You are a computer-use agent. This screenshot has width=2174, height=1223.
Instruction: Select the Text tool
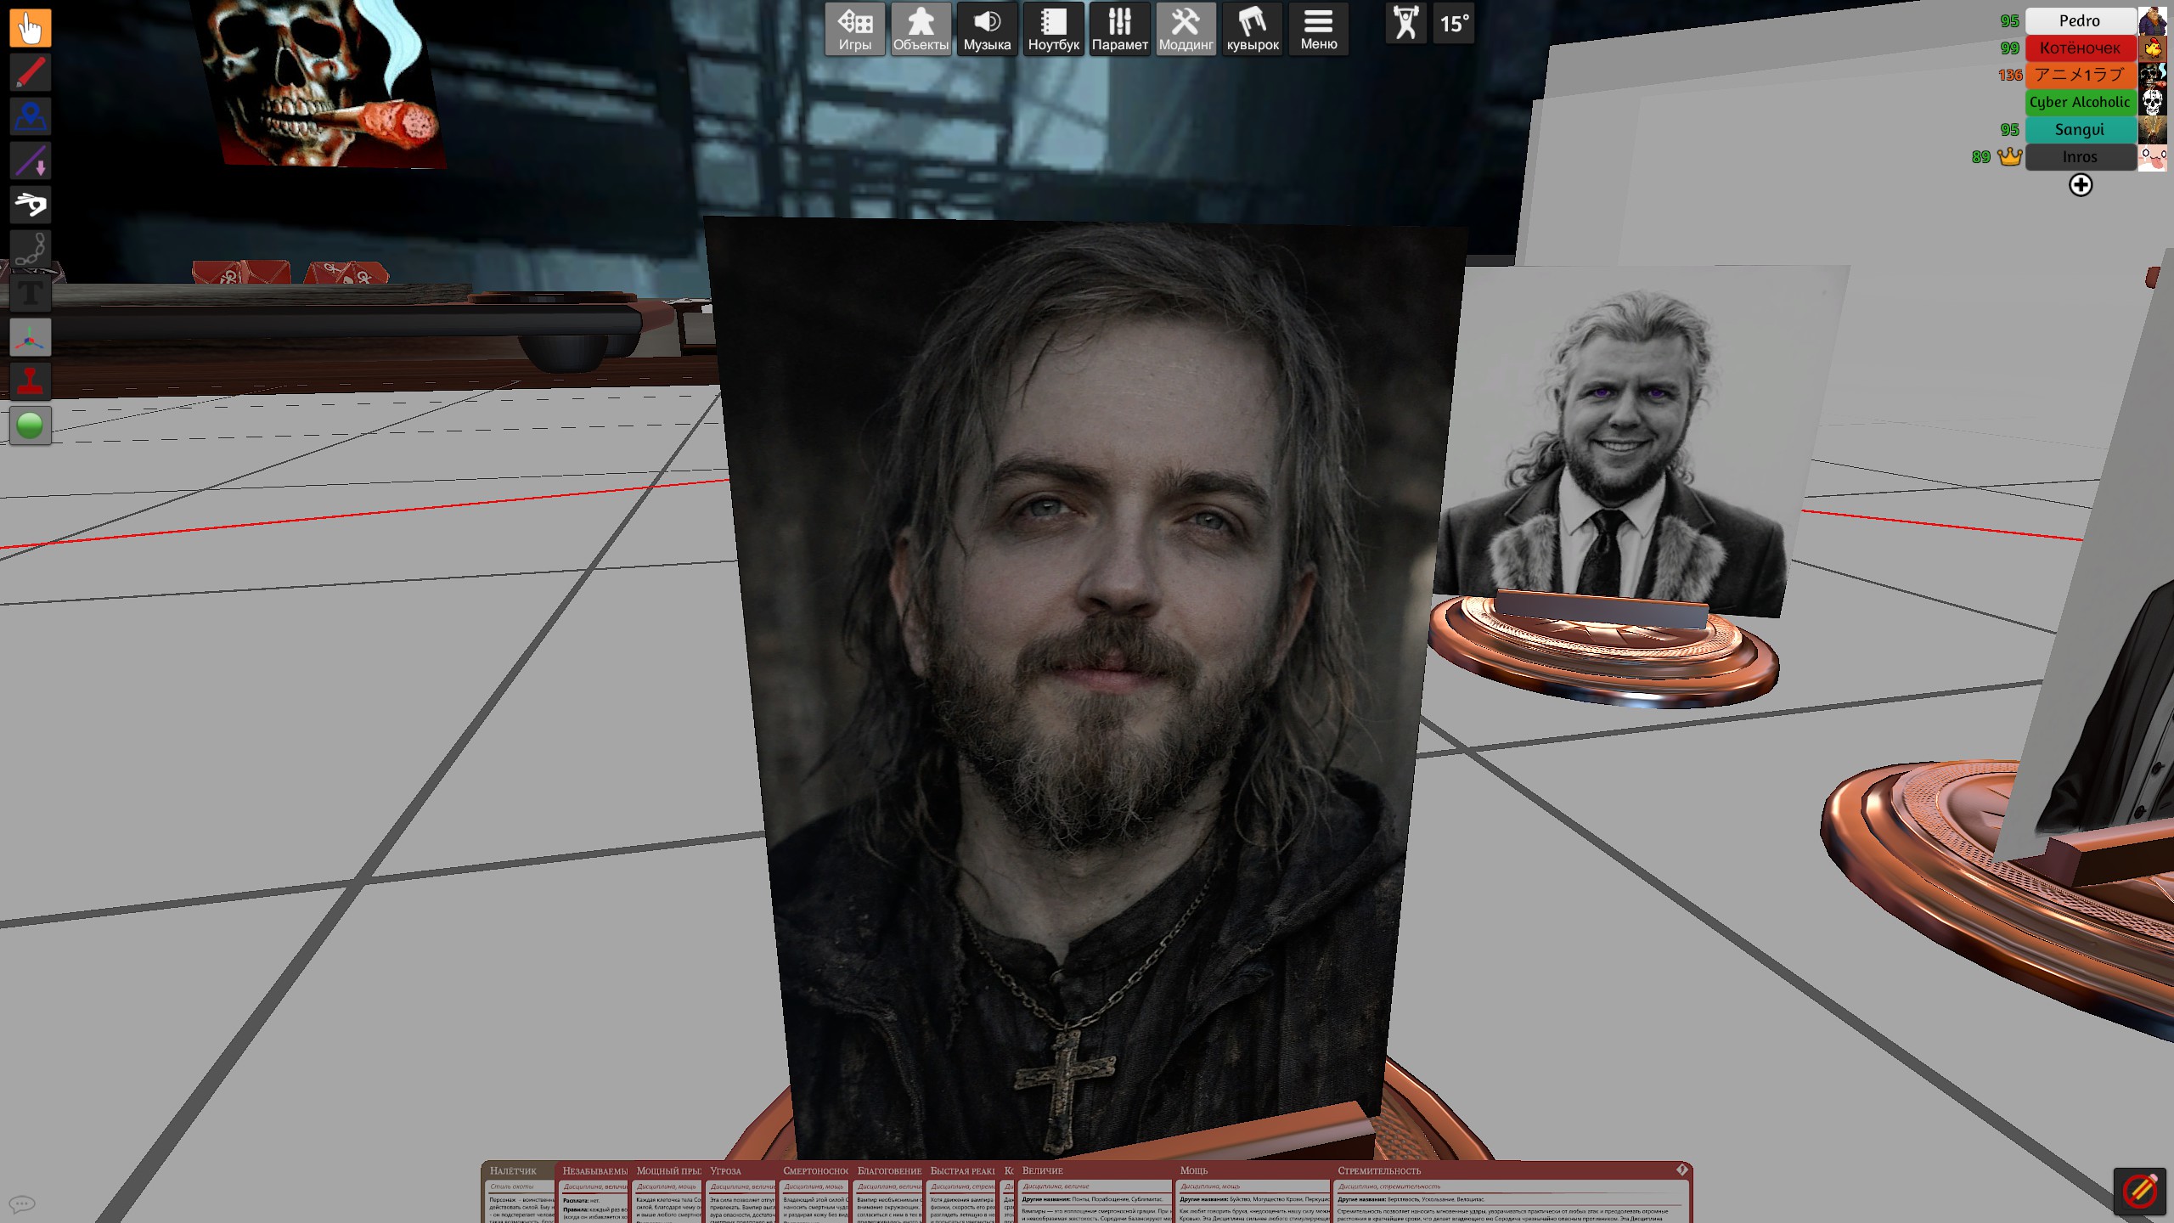(x=30, y=294)
